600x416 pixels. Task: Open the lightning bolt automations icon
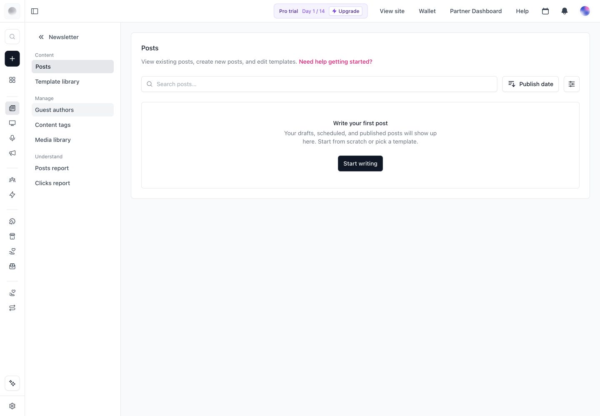12,195
